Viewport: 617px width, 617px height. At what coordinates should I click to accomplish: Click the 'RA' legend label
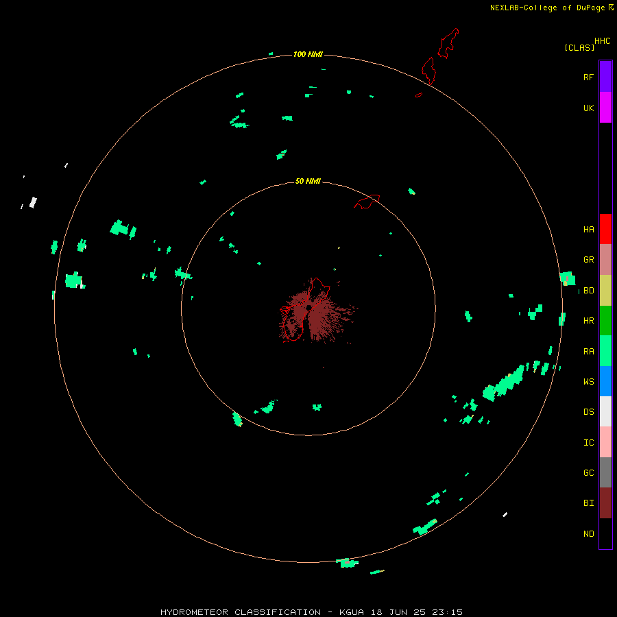(588, 352)
